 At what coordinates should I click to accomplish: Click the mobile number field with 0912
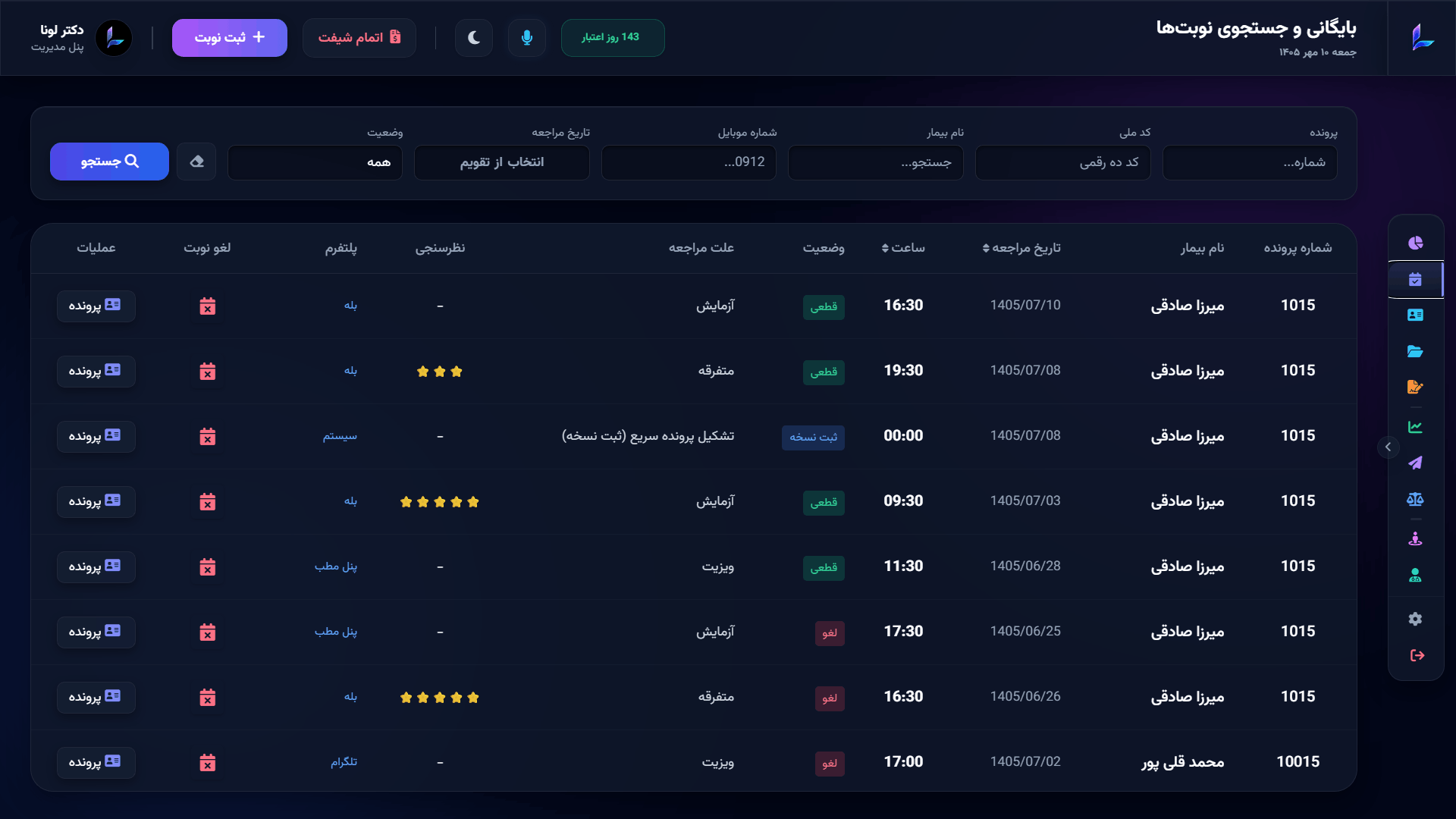tap(689, 162)
